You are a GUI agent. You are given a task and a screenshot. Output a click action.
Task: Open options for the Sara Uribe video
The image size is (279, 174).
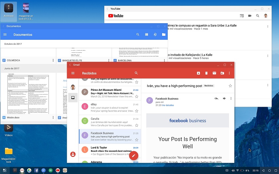pos(268,27)
